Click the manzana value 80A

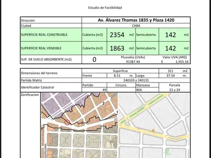pos(139,90)
